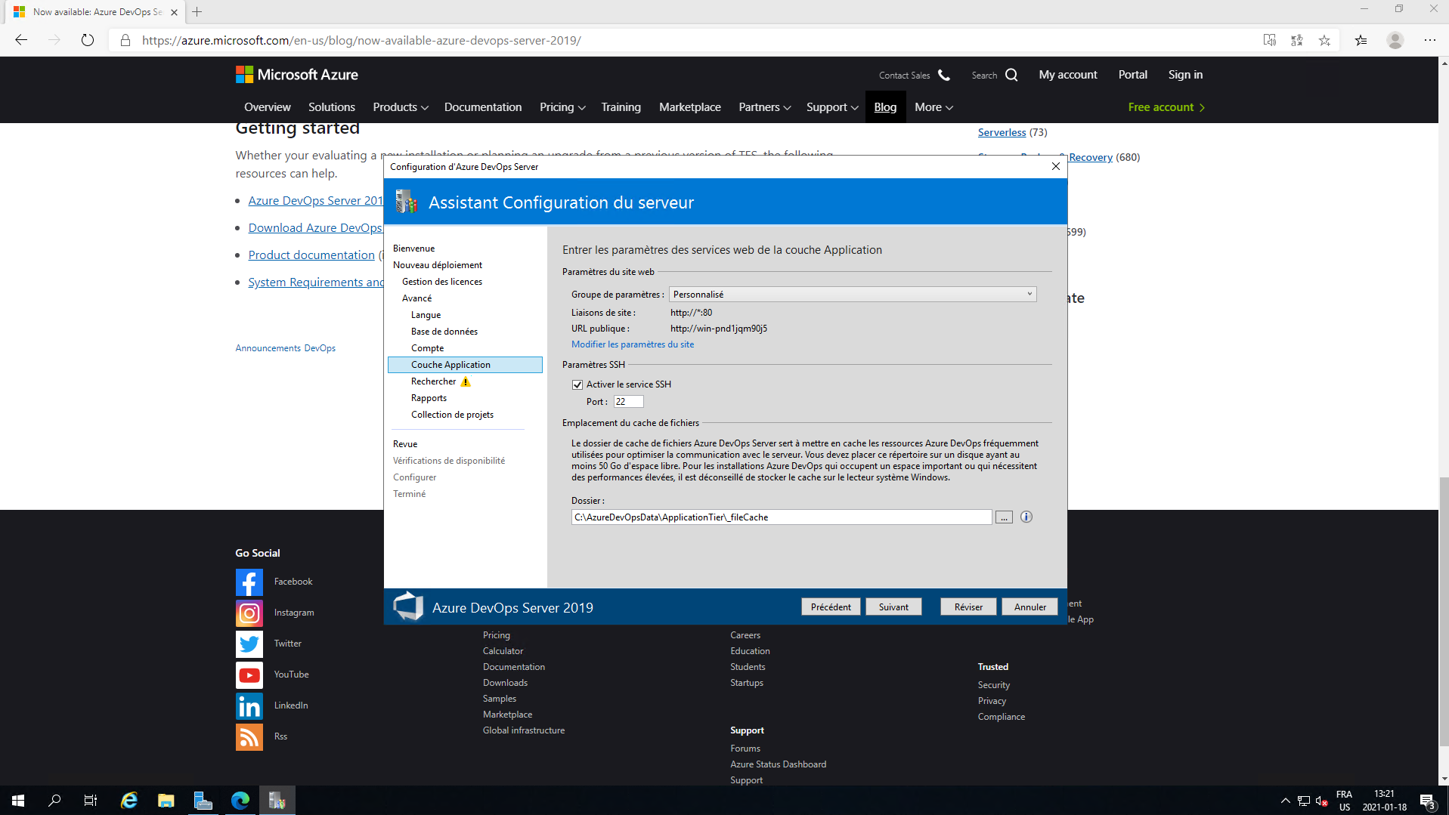Click the browser refresh icon
The height and width of the screenshot is (815, 1449).
[88, 40]
